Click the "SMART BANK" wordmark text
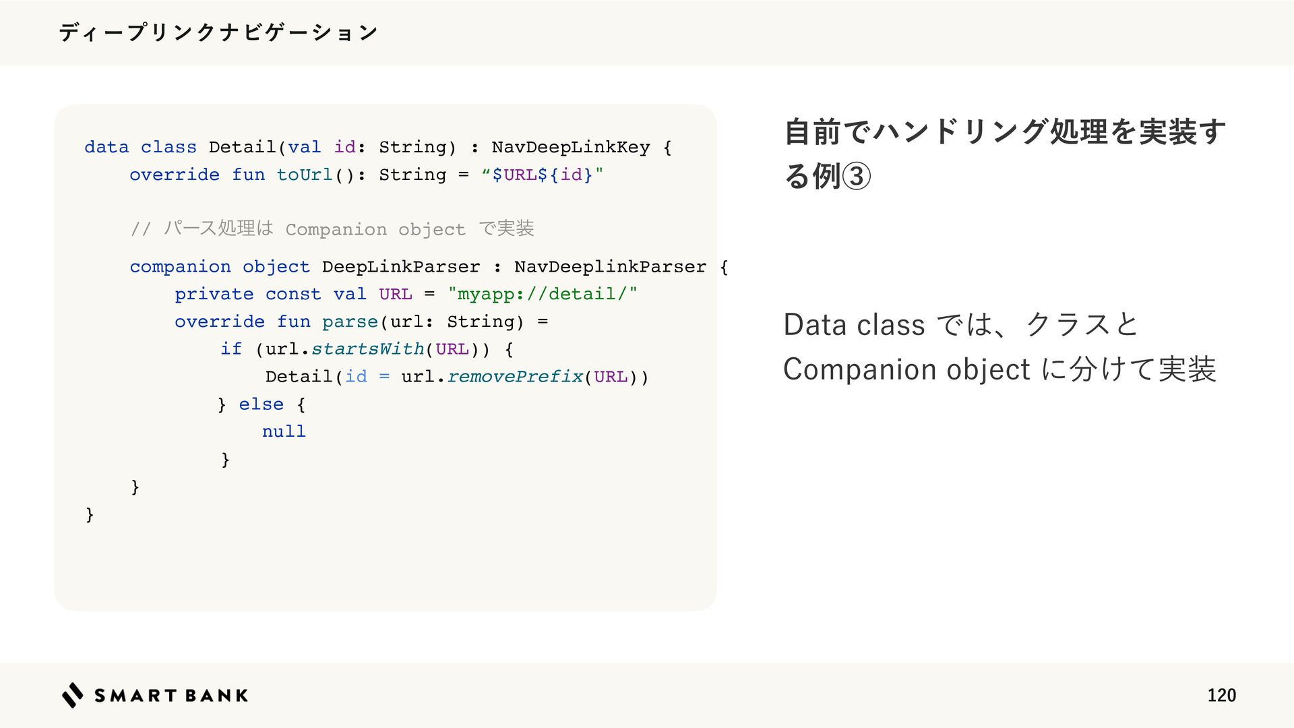The height and width of the screenshot is (728, 1294). coord(171,696)
